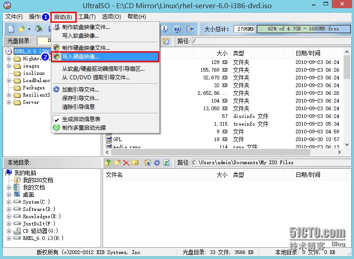
Task: Select the isolinux folder in tree
Action: pos(34,73)
